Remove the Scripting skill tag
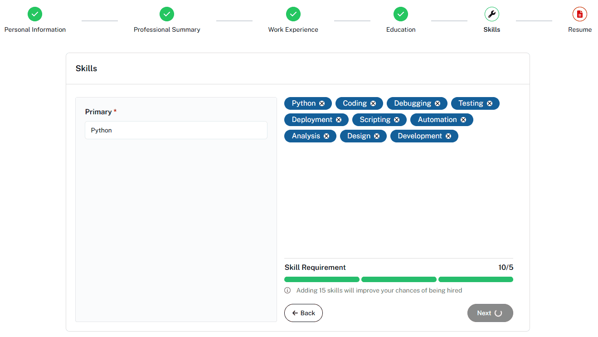 tap(397, 120)
